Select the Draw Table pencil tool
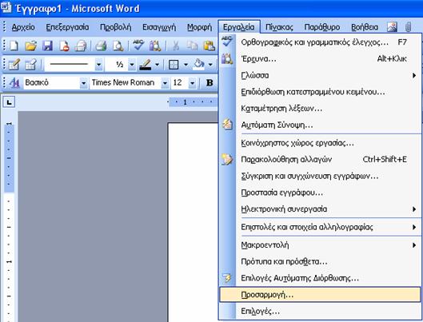The width and height of the screenshot is (423, 322). point(14,65)
